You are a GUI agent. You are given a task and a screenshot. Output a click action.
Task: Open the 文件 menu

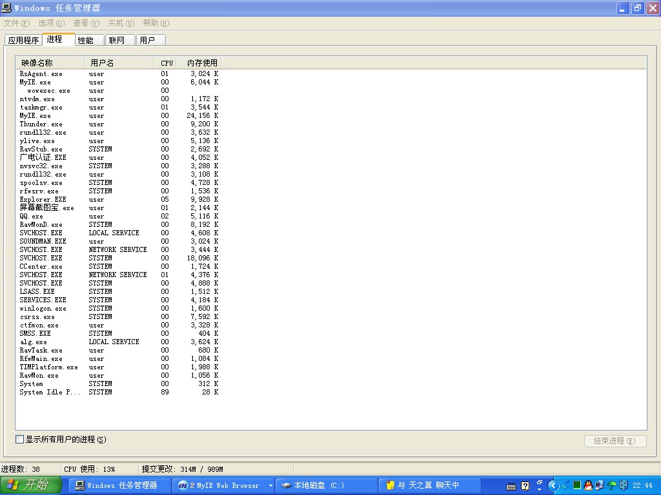click(x=16, y=23)
